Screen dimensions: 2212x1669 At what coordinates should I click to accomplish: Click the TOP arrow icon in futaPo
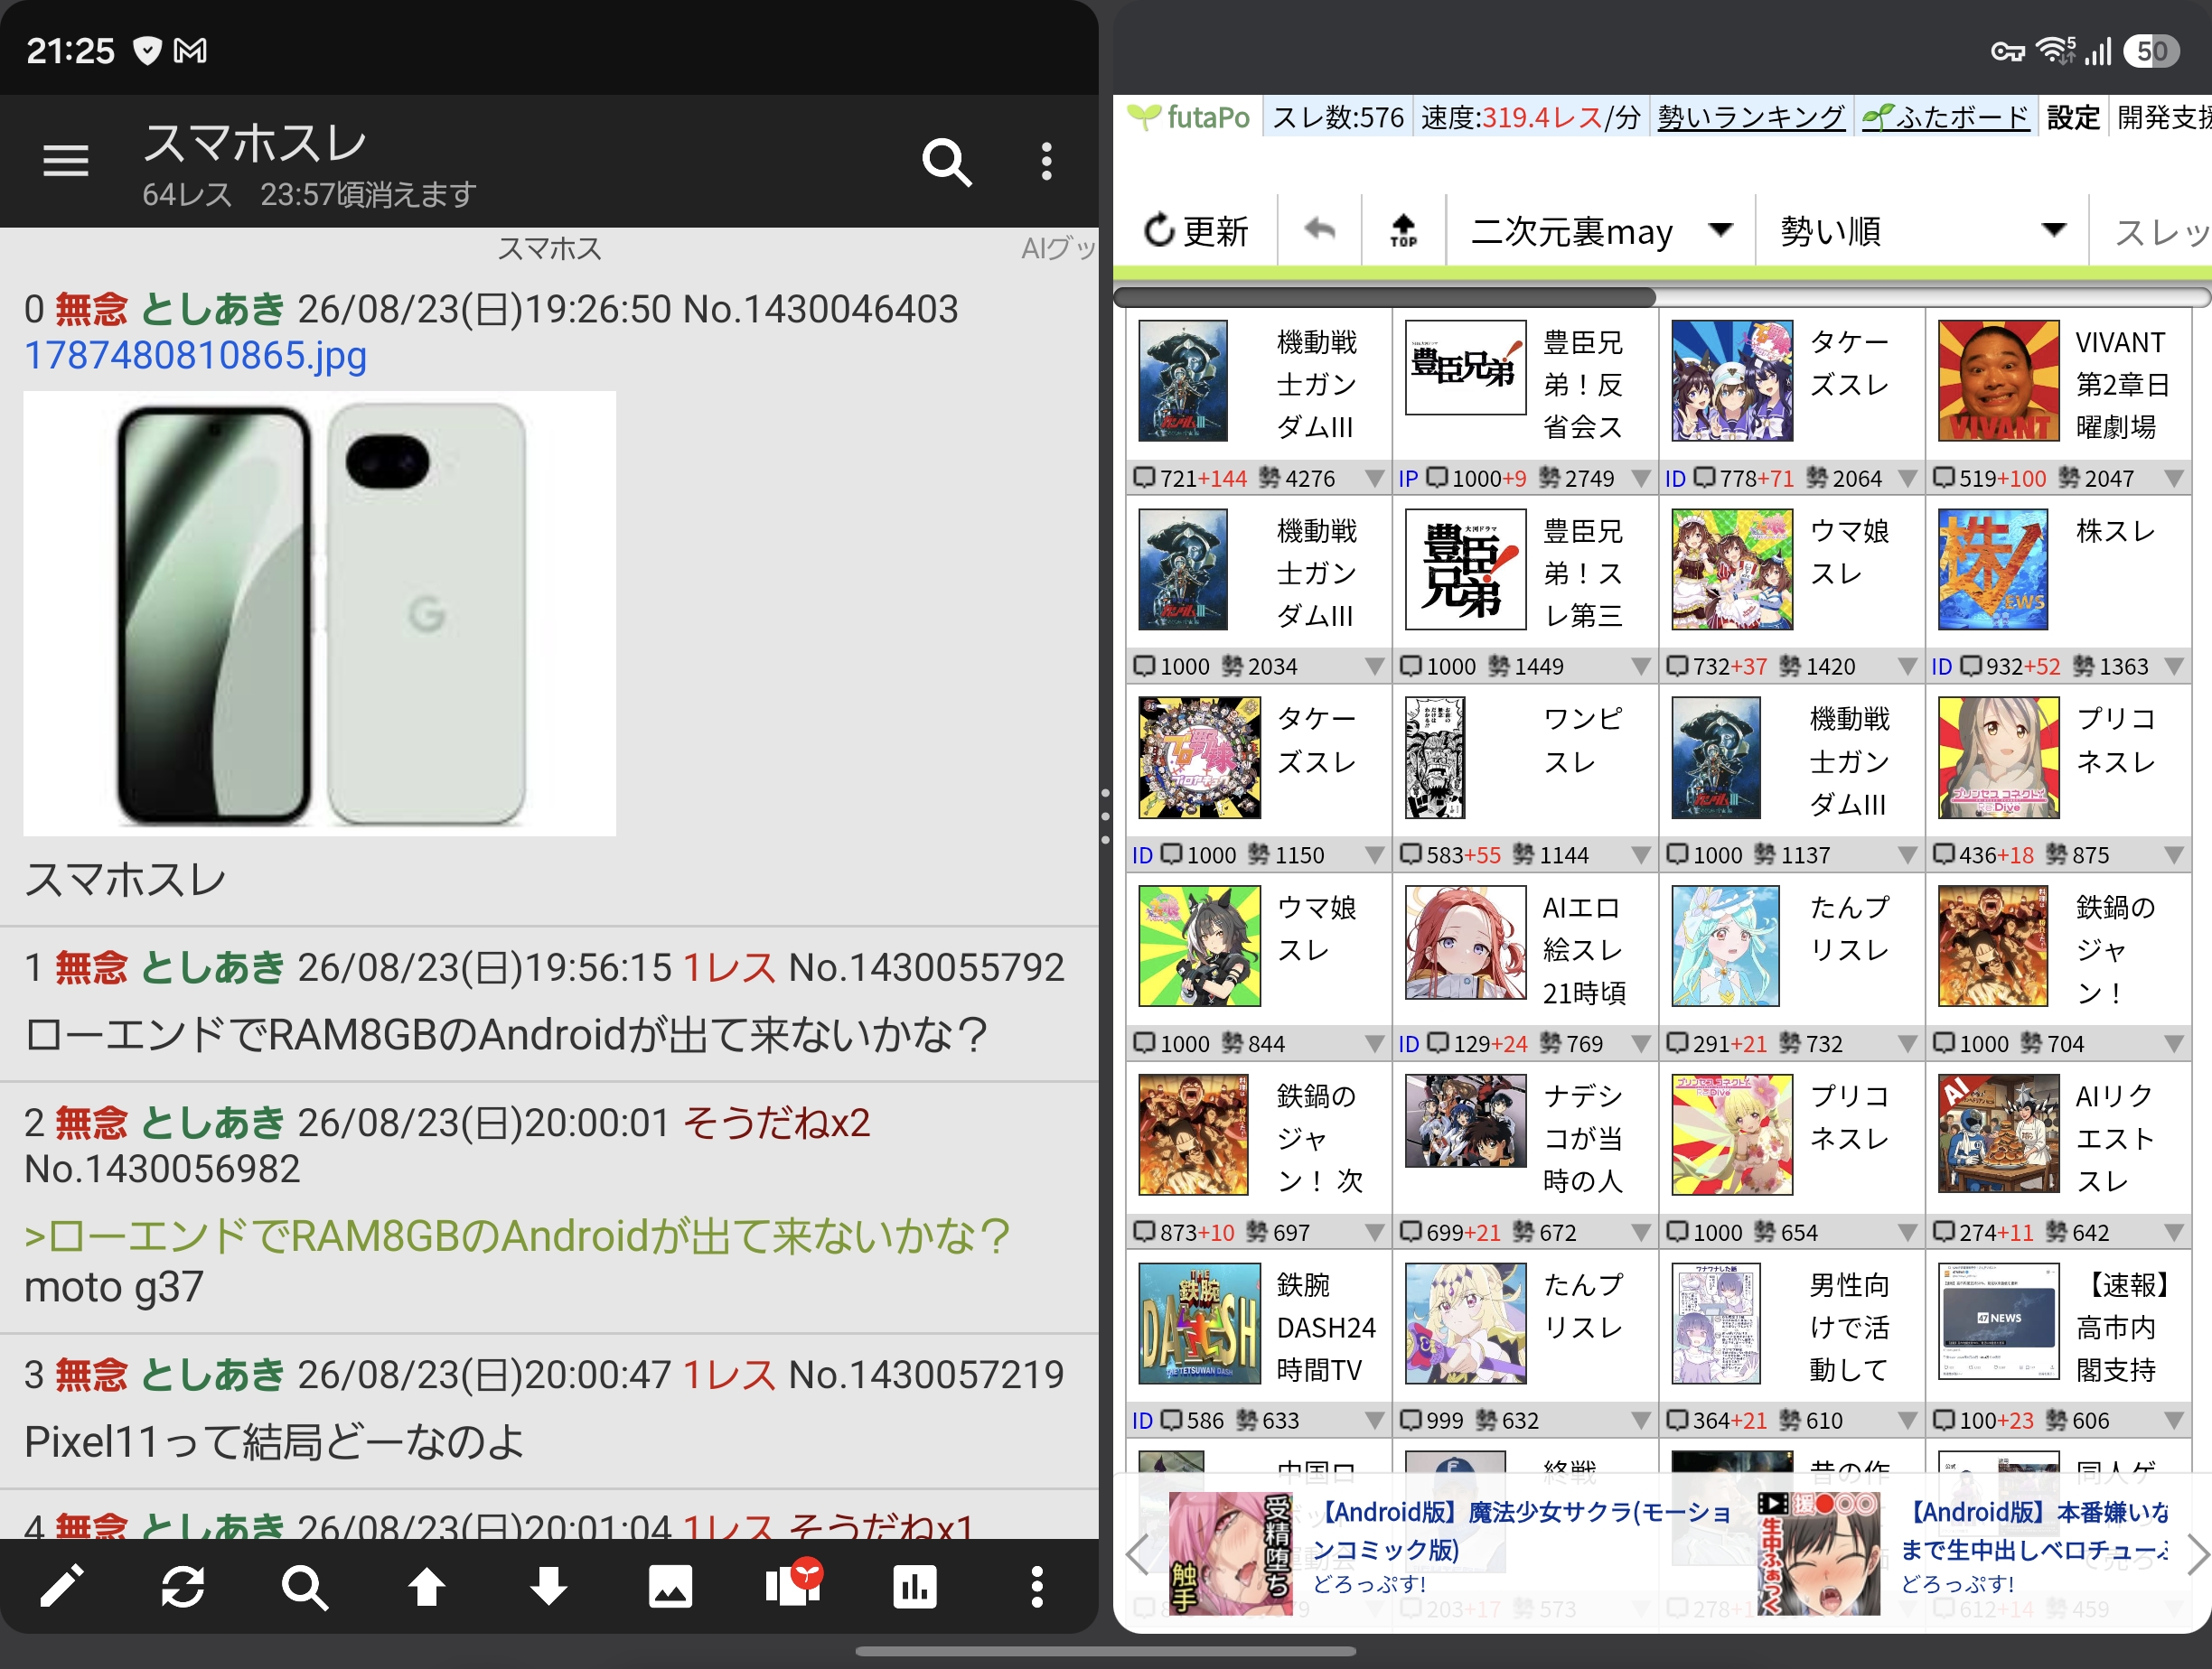[x=1404, y=231]
